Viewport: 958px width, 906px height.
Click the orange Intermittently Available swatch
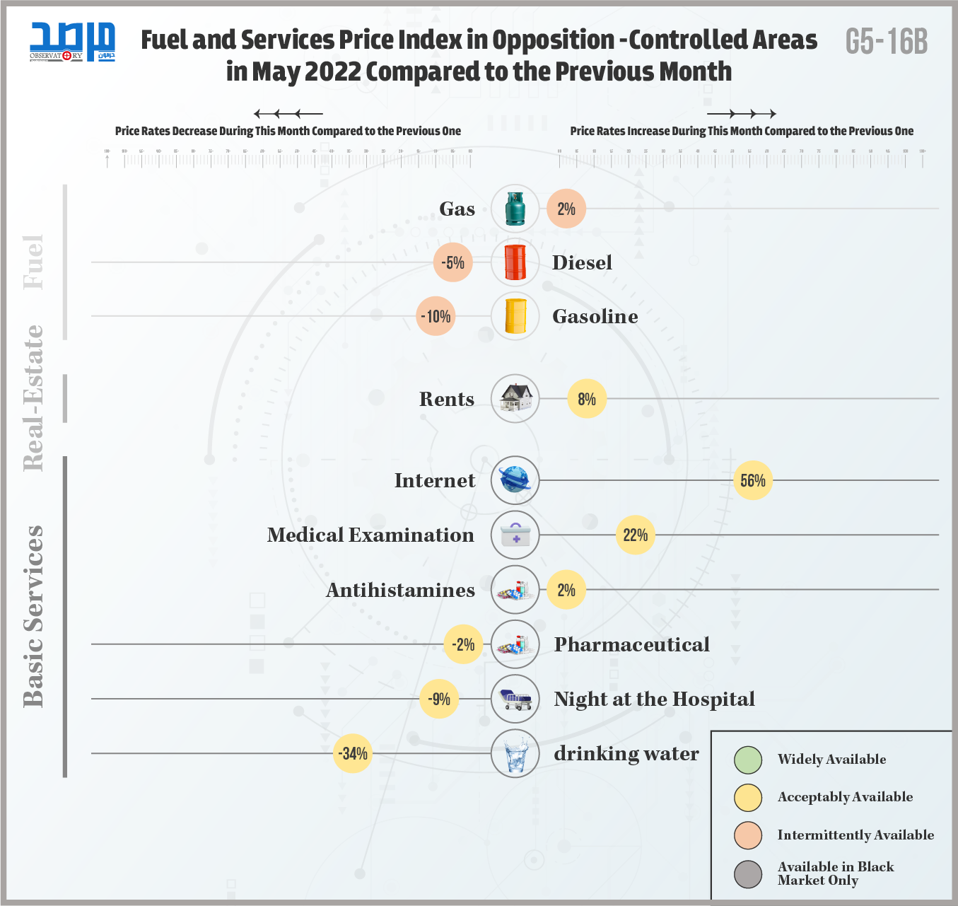(748, 835)
